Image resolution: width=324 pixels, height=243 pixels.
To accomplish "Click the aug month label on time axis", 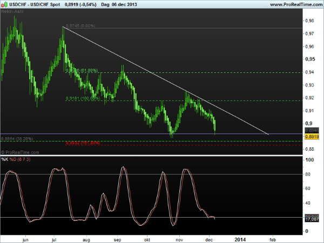I will point(86,240).
